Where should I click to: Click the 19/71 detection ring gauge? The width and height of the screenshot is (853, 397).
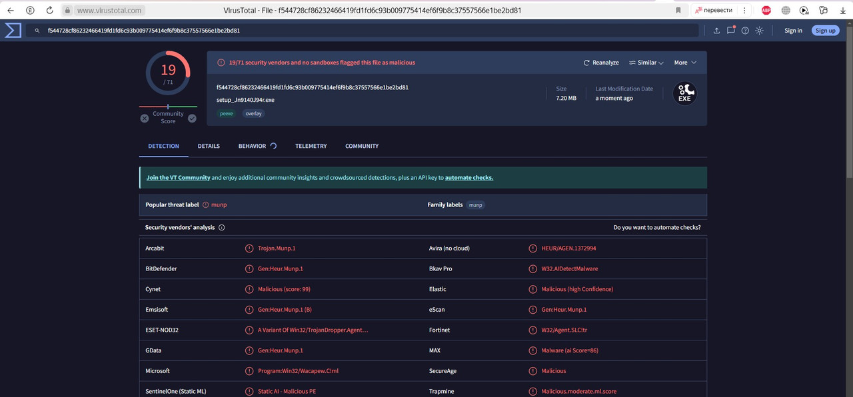(168, 73)
